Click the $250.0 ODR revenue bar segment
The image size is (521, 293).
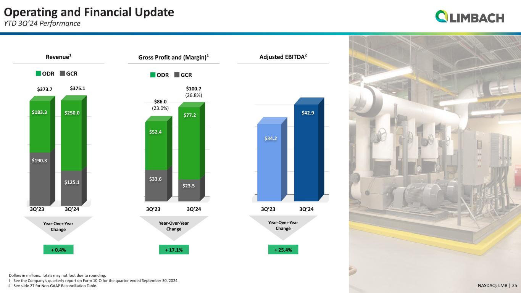click(x=71, y=135)
